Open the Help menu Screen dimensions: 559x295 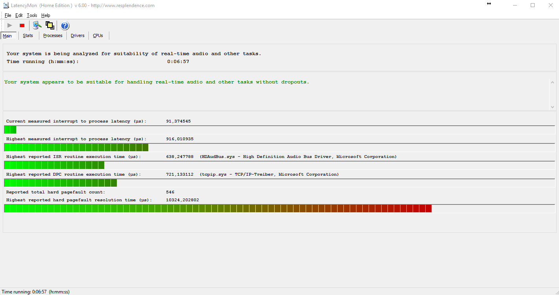(x=46, y=15)
